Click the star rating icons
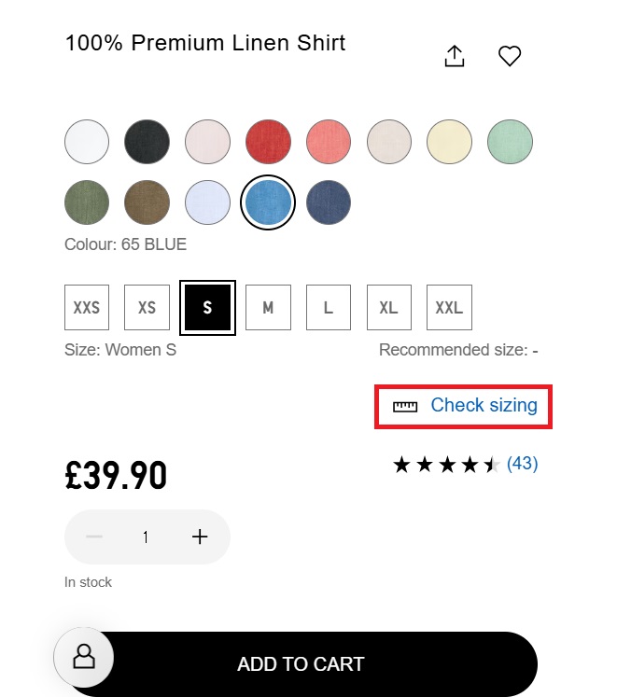The height and width of the screenshot is (697, 617). [445, 465]
